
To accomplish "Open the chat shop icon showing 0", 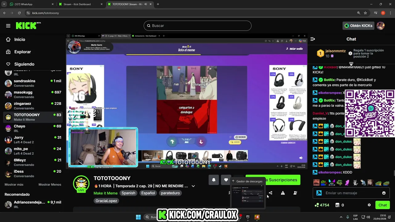I will [339, 205].
